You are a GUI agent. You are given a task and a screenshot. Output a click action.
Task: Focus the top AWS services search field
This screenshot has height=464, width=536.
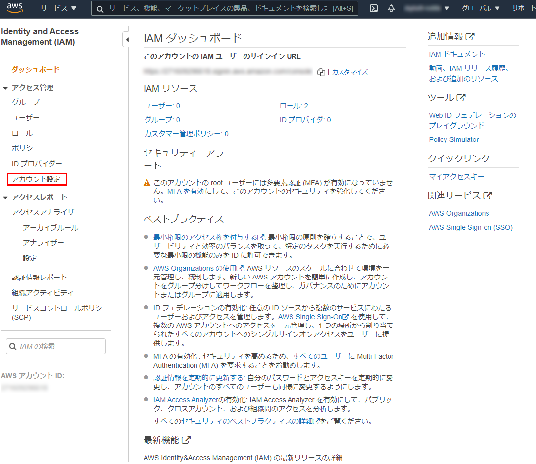(225, 8)
